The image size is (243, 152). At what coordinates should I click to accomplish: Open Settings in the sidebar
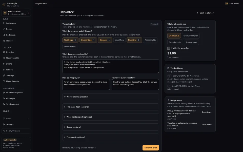point(16,124)
